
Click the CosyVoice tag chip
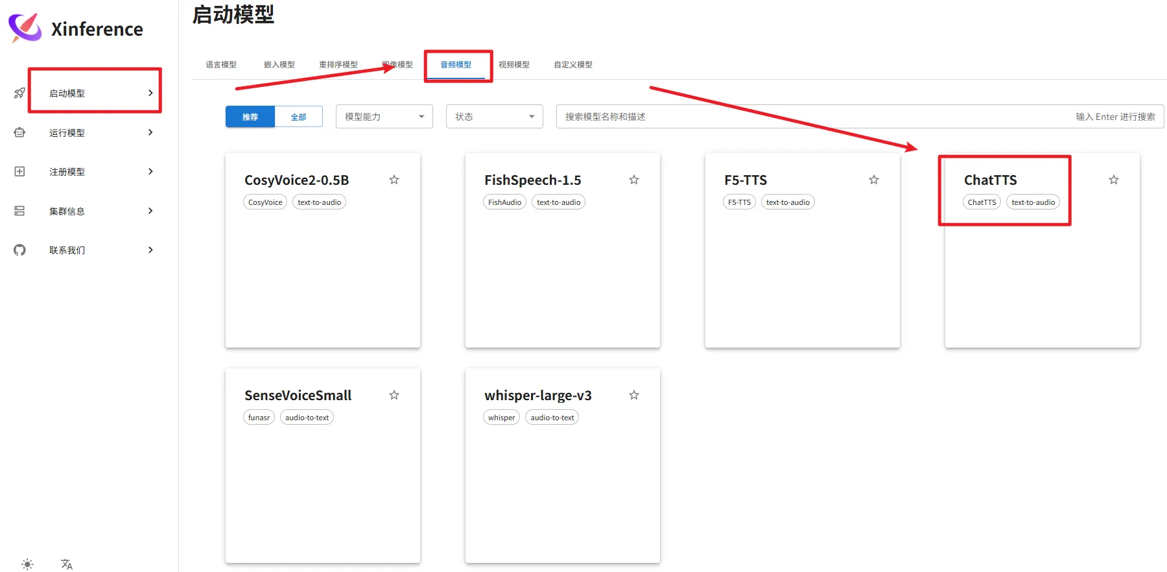[x=265, y=202]
